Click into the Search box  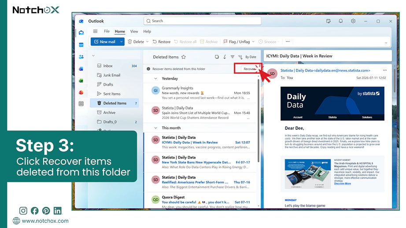tap(202, 21)
